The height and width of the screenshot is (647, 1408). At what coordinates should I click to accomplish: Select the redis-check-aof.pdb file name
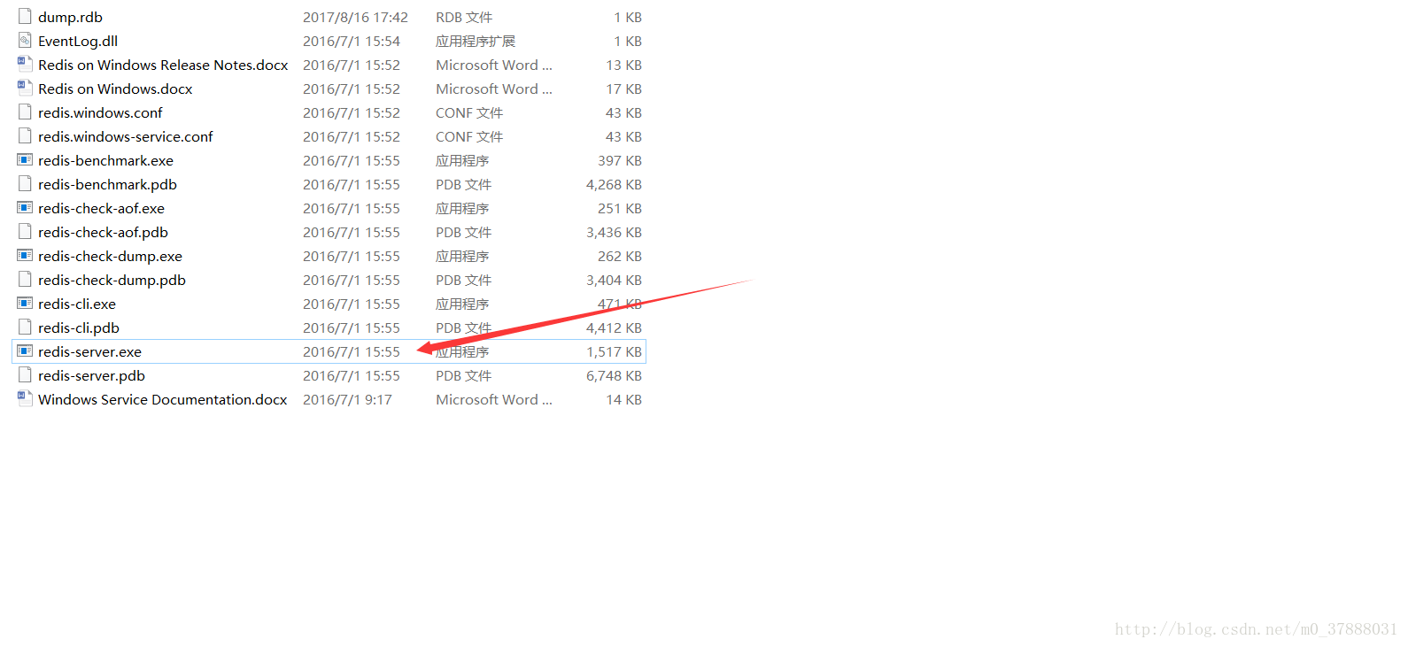click(103, 233)
